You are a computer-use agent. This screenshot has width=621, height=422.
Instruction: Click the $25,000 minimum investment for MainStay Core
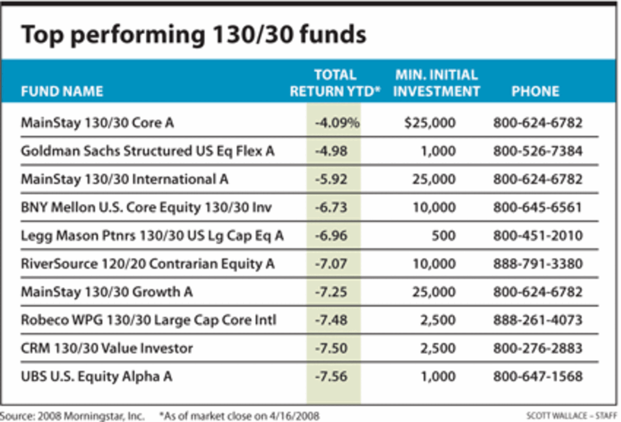429,123
